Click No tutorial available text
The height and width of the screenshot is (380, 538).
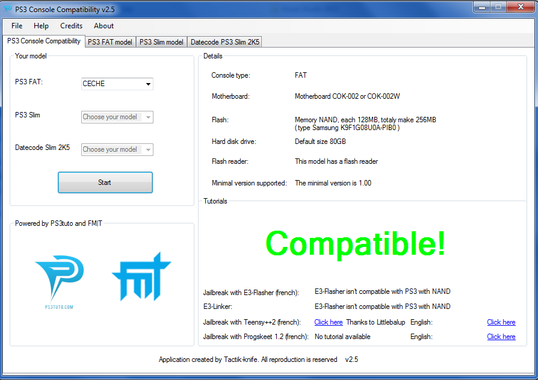point(342,337)
